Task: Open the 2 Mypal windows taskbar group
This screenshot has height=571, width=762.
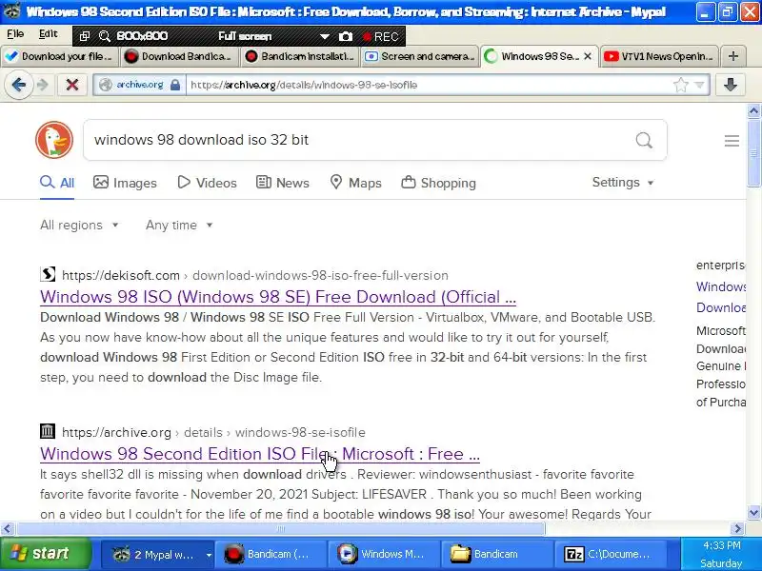Action: 158,554
